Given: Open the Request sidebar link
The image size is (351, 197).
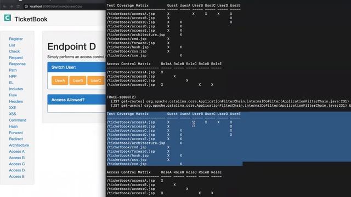Looking at the screenshot, I should 16,57.
